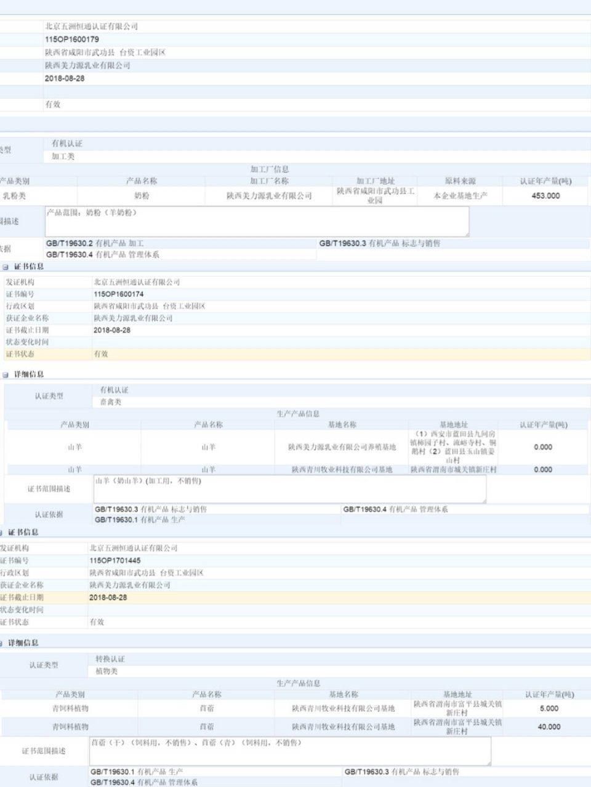Click the 植物类 certification type value
The height and width of the screenshot is (787, 591).
coord(107,672)
